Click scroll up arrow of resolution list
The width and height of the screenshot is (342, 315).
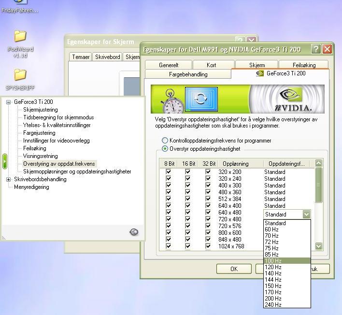click(x=318, y=163)
